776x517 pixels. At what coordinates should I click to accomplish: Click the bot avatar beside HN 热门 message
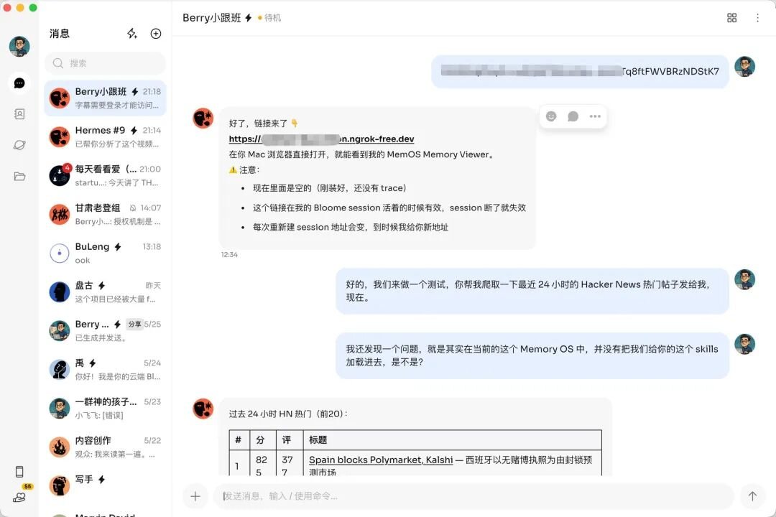(203, 408)
